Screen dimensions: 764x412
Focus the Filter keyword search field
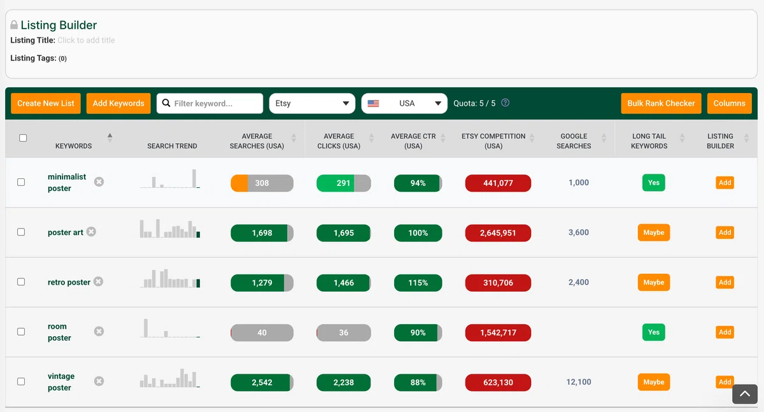tap(209, 103)
